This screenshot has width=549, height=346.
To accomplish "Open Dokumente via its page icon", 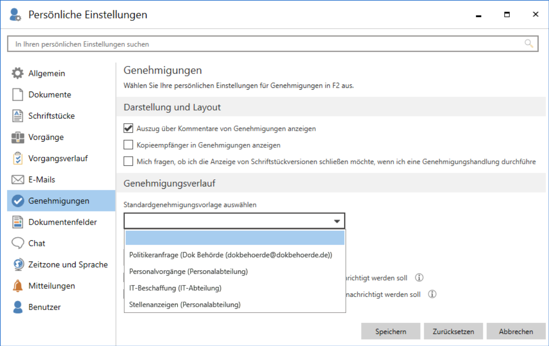I will 17,95.
